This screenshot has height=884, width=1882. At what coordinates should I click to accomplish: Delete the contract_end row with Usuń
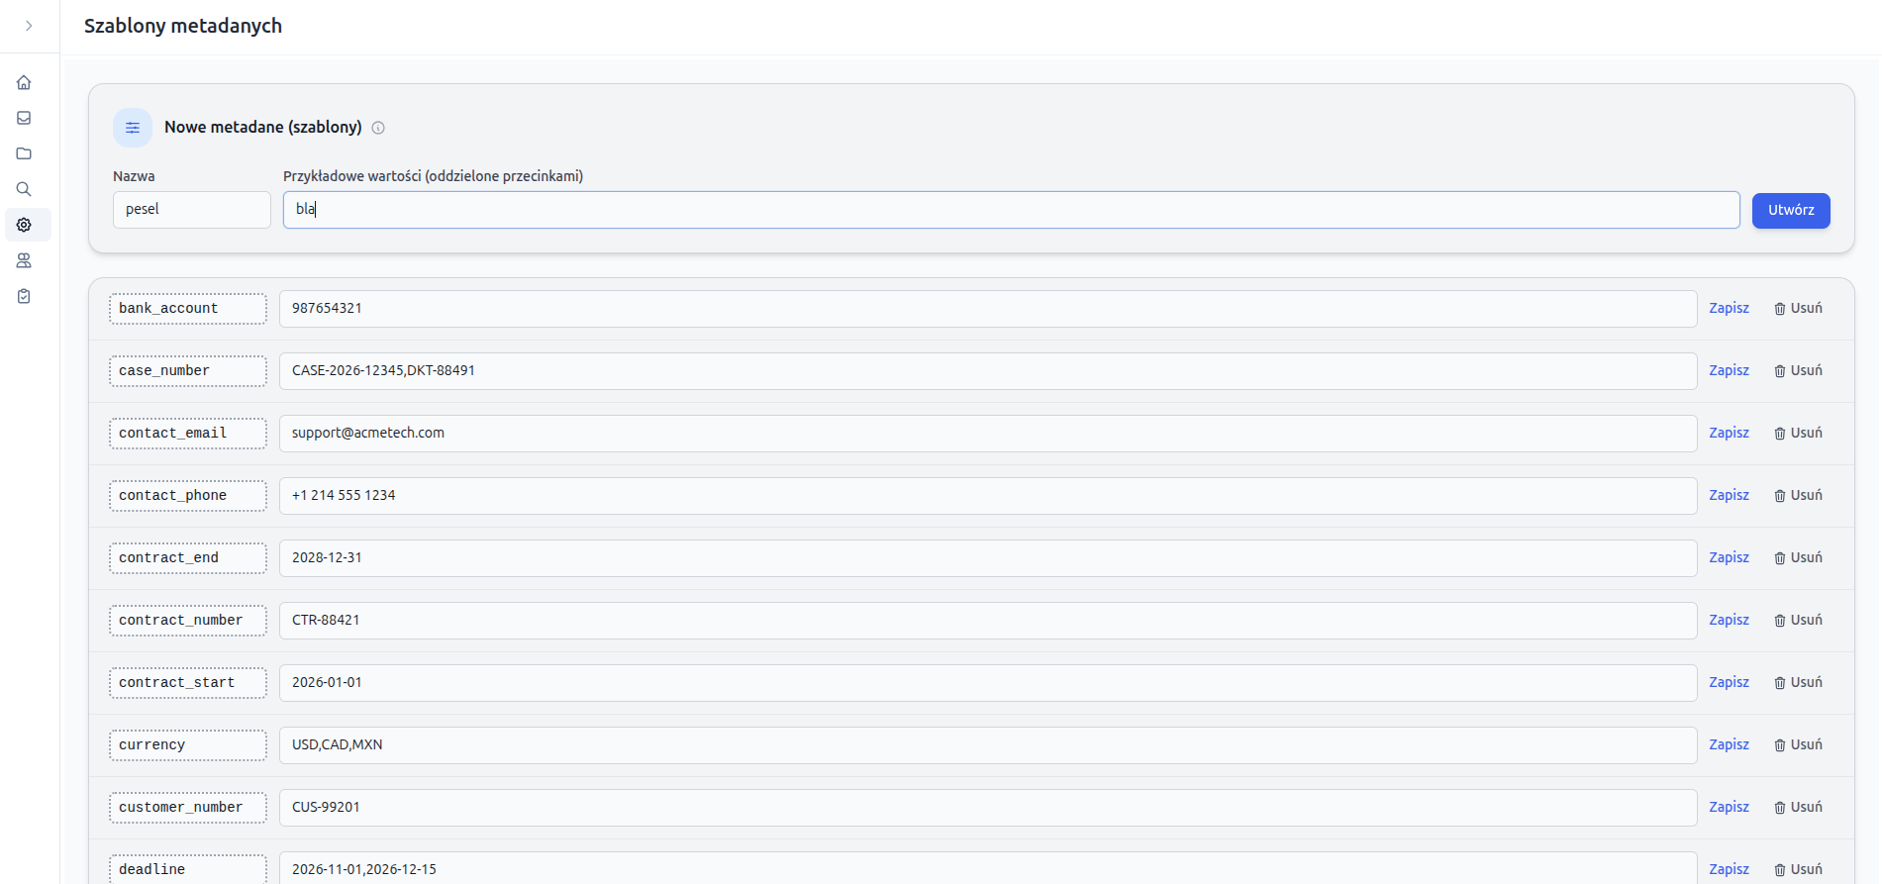click(1798, 558)
